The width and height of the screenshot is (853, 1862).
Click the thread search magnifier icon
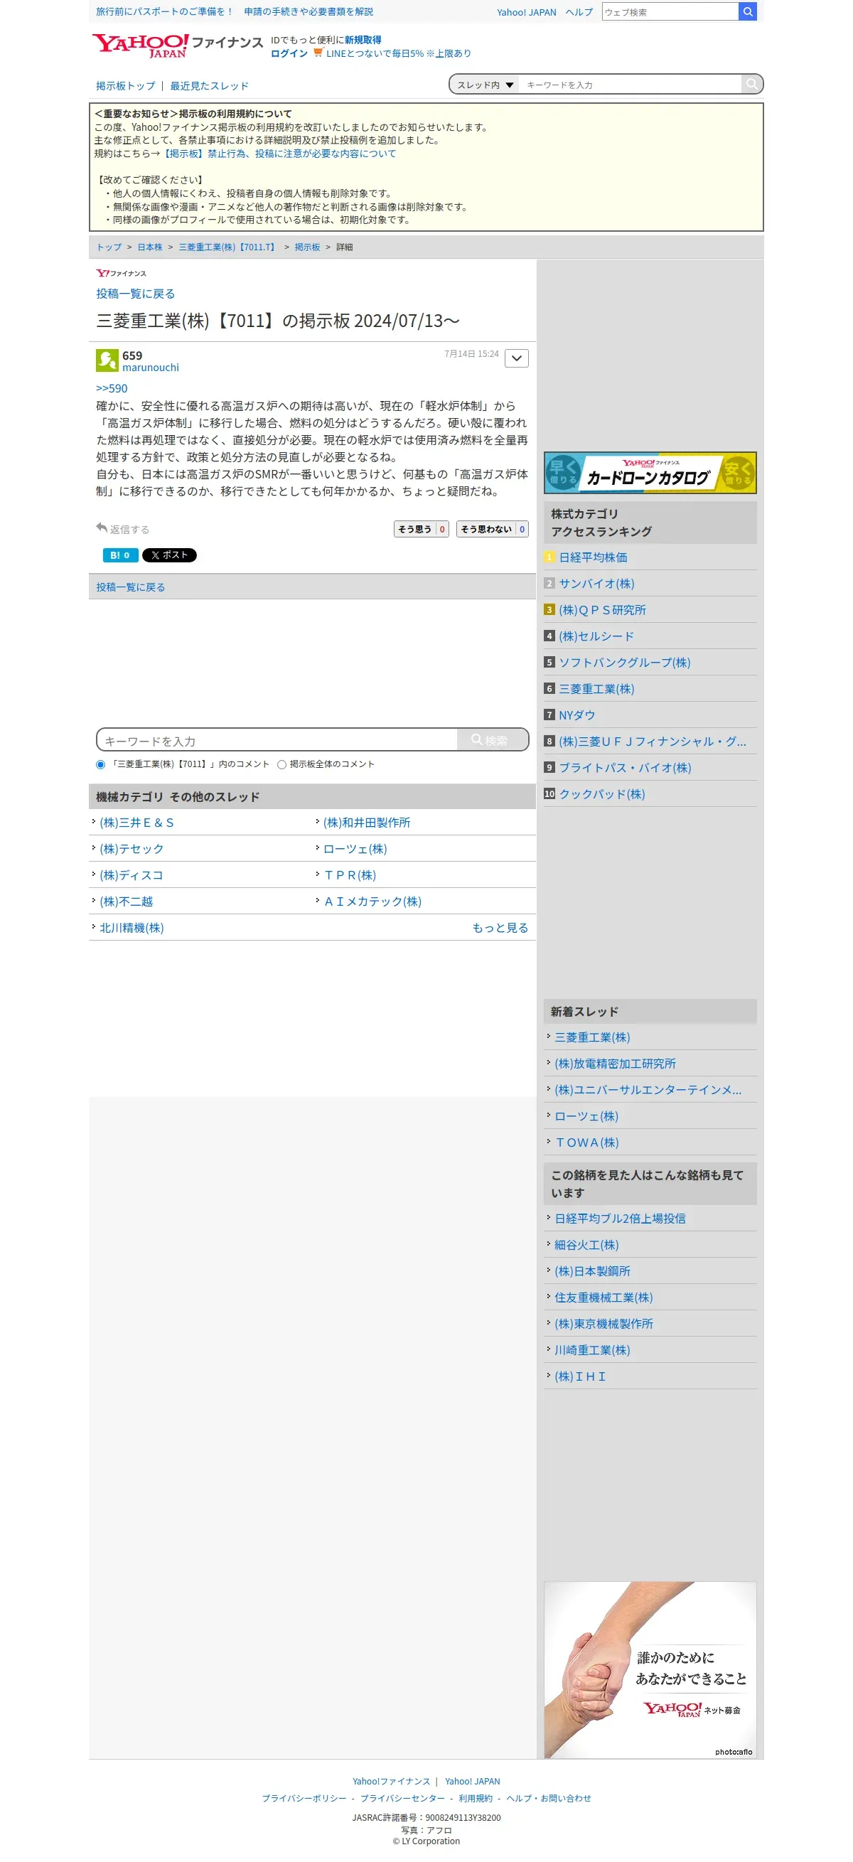click(x=752, y=85)
